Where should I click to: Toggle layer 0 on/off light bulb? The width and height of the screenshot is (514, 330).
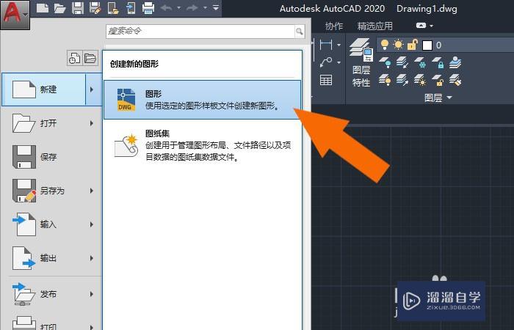[x=385, y=45]
